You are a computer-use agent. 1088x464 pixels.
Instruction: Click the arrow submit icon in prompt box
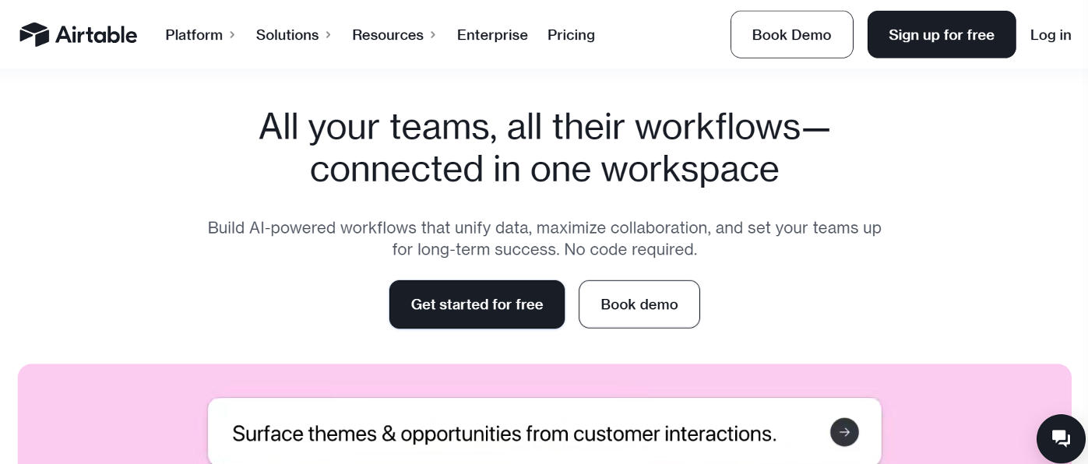[844, 432]
